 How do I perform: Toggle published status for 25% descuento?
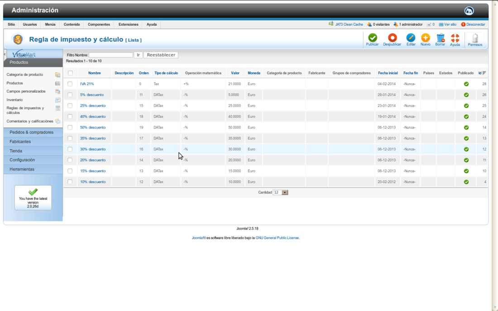[x=466, y=106]
